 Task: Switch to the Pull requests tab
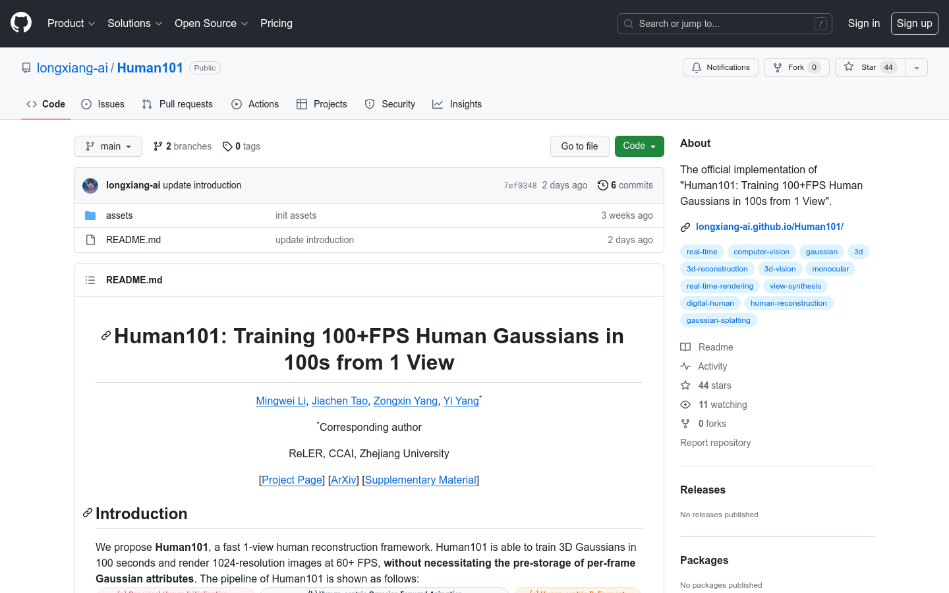(177, 104)
